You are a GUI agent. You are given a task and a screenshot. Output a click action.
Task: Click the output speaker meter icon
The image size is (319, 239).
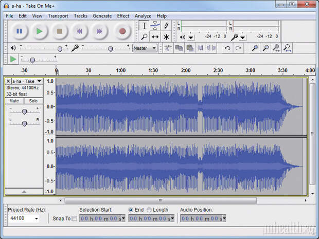183,37
